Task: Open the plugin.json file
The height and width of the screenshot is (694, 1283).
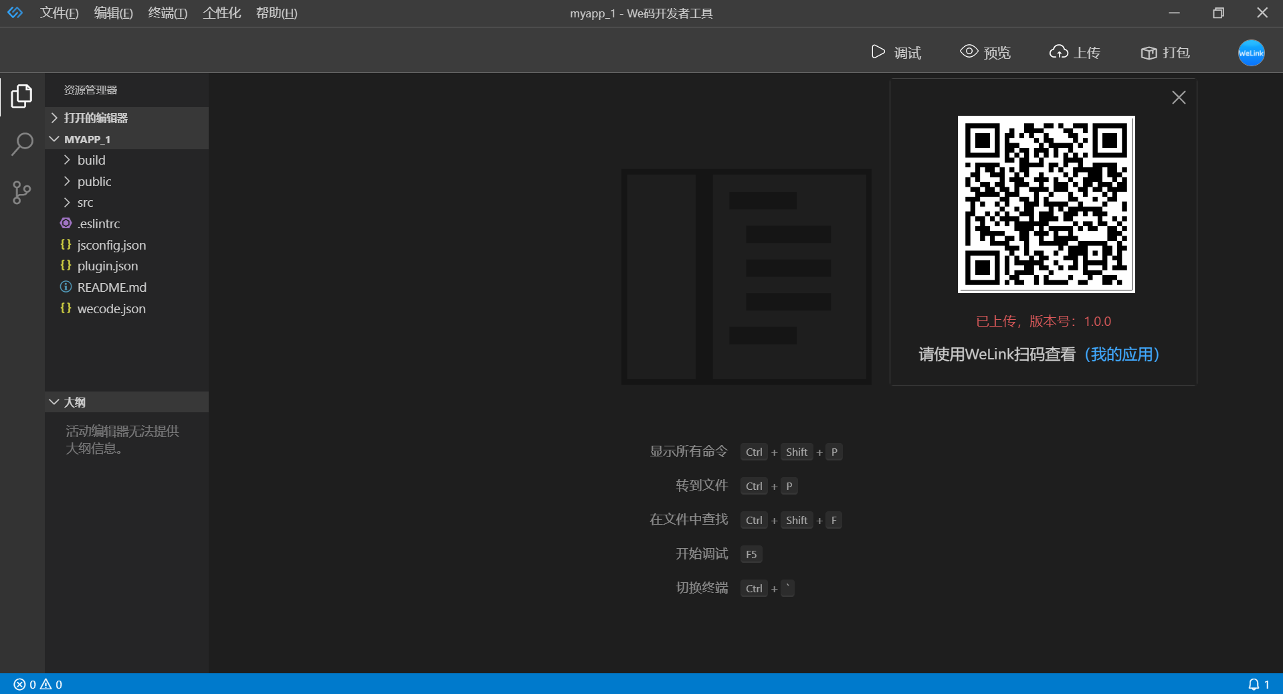Action: click(x=107, y=266)
